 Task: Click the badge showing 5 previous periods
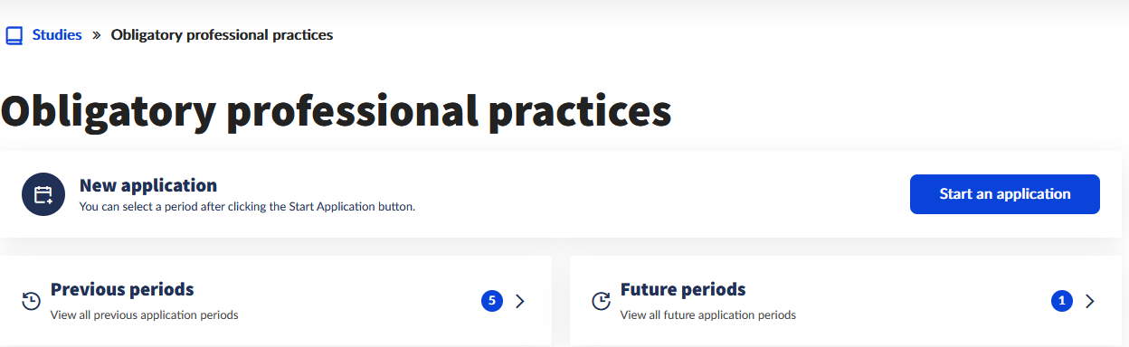[492, 301]
